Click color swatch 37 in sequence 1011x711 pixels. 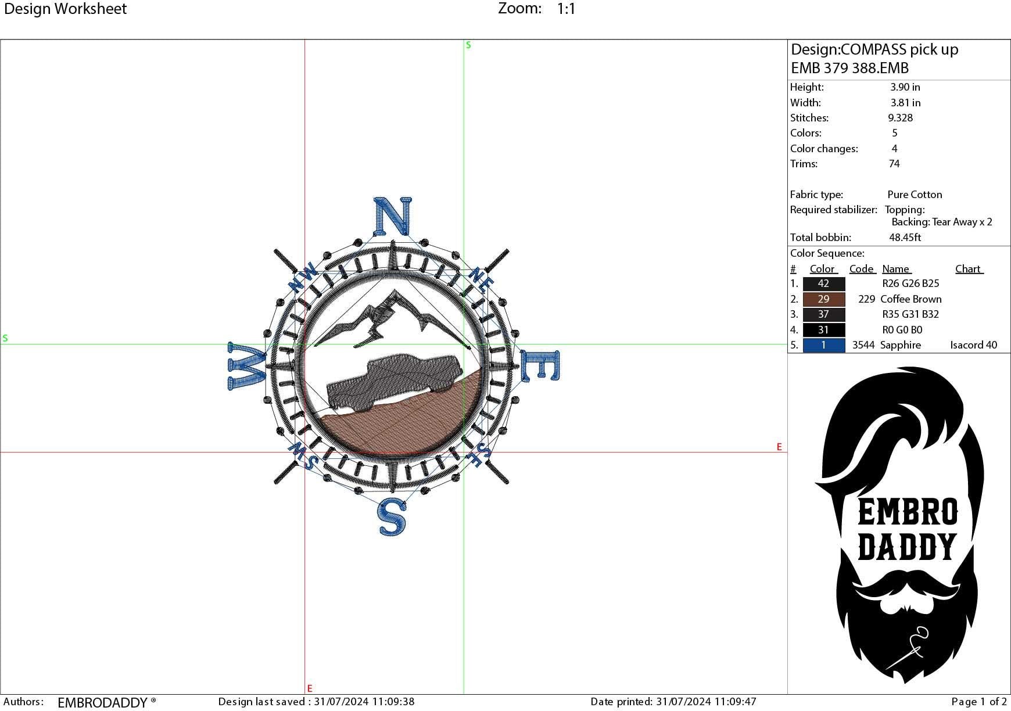coord(823,314)
